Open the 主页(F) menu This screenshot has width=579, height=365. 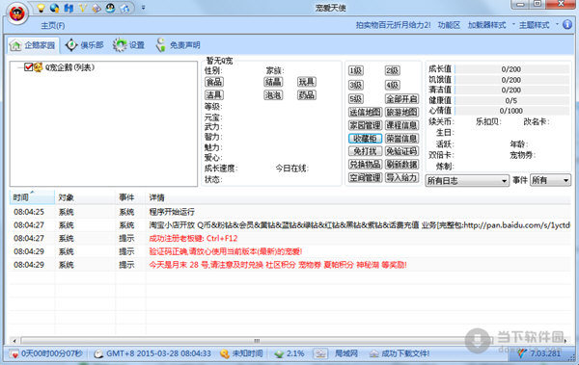(53, 25)
